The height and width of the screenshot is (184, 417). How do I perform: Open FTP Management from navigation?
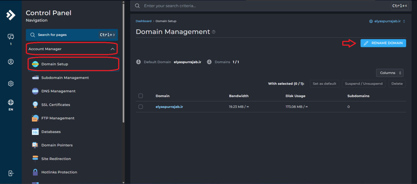(x=58, y=118)
